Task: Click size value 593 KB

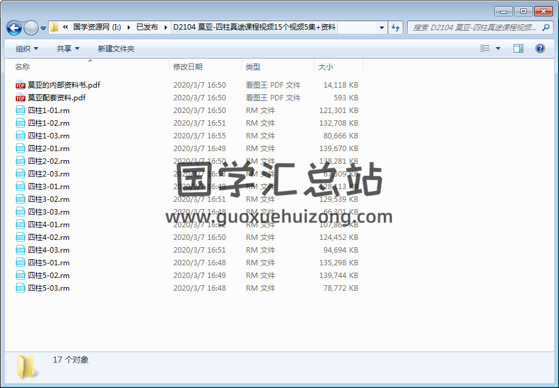Action: pyautogui.click(x=346, y=98)
